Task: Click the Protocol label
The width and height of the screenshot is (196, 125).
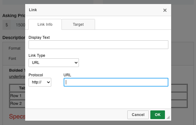Action: tap(36, 75)
